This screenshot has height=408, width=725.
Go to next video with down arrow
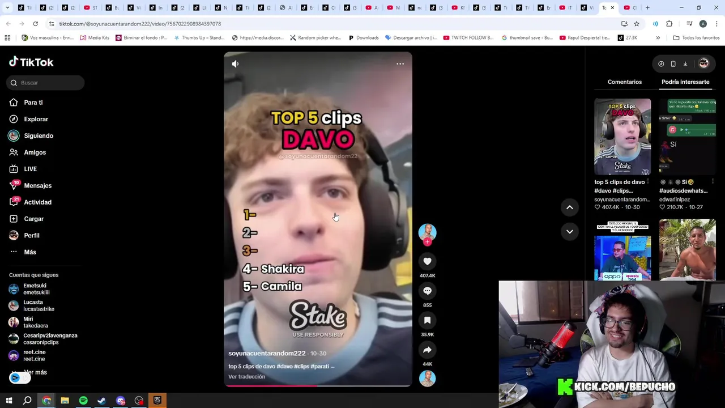[x=569, y=231]
